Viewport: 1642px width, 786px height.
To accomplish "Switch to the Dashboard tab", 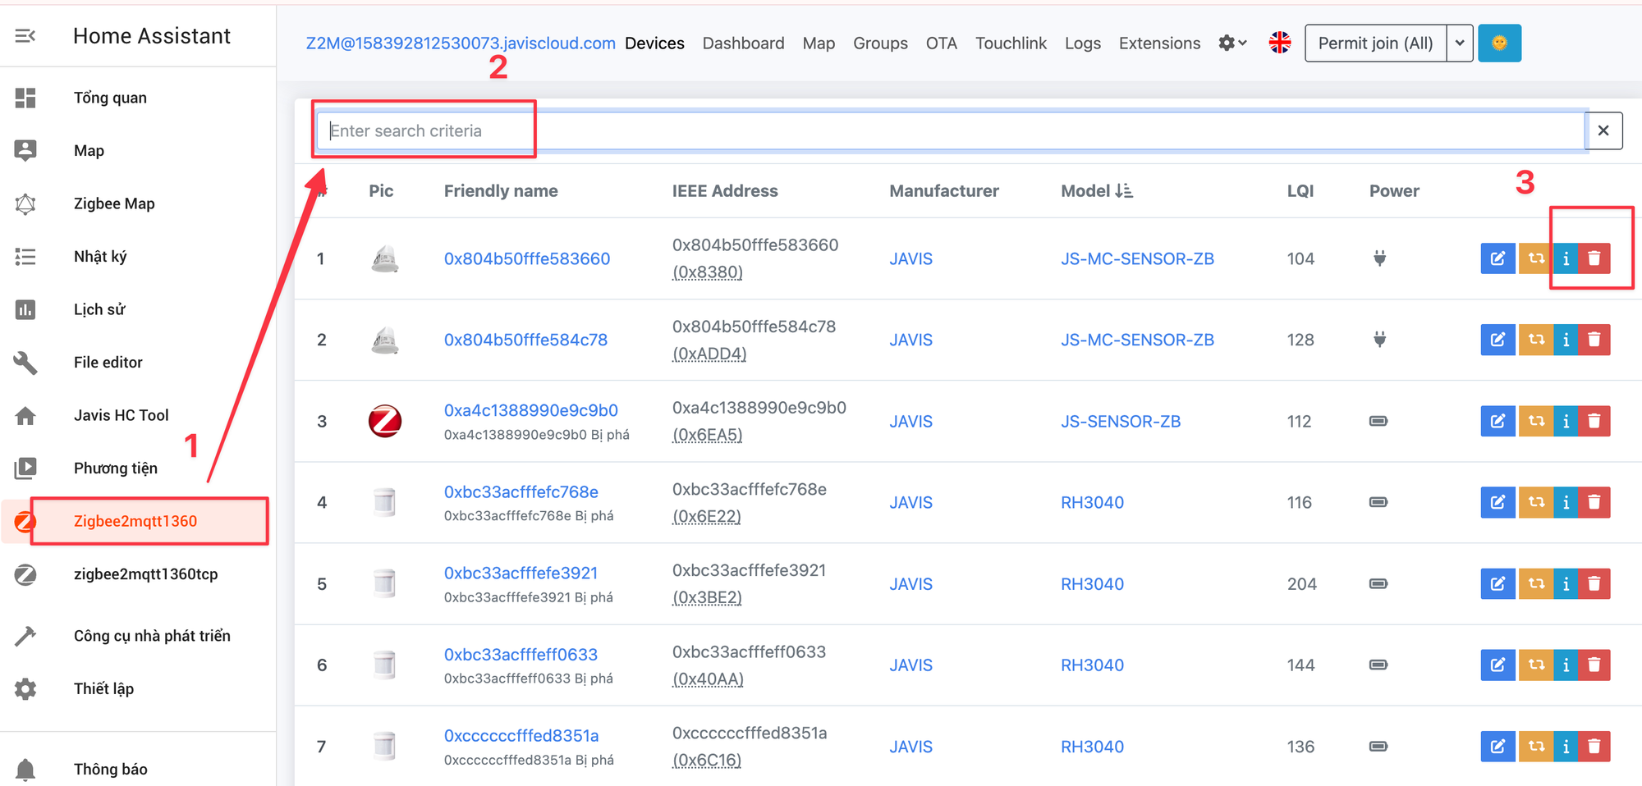I will pos(743,43).
